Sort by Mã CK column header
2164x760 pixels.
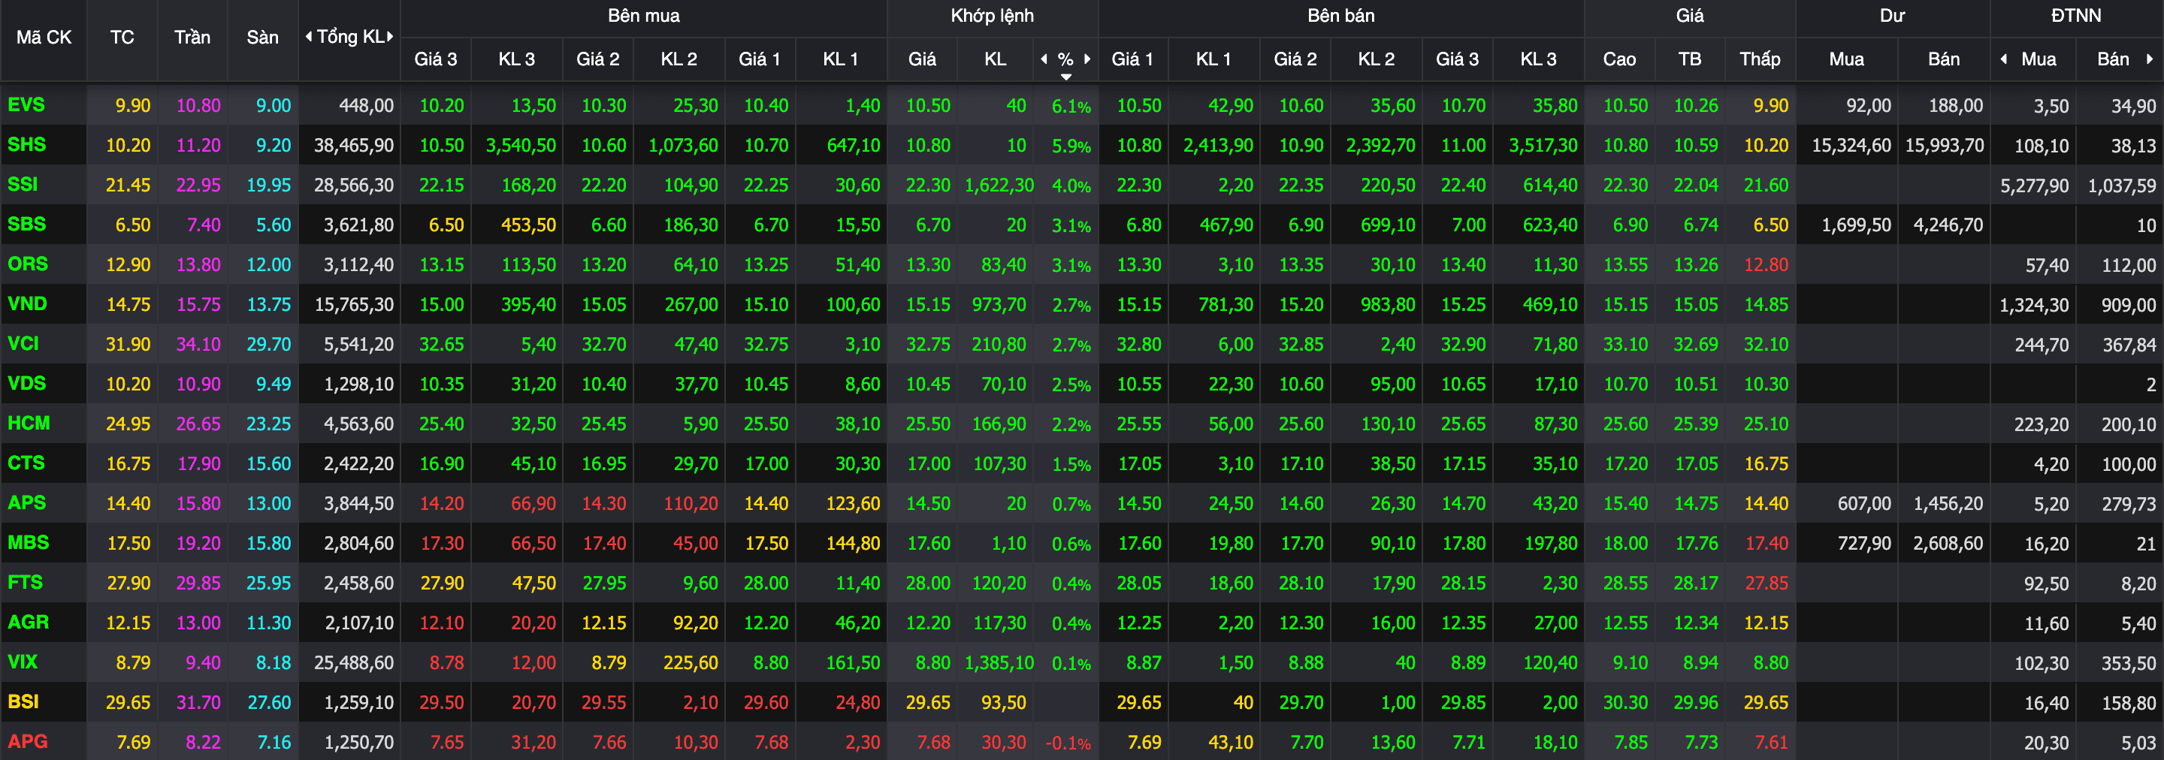coord(44,37)
